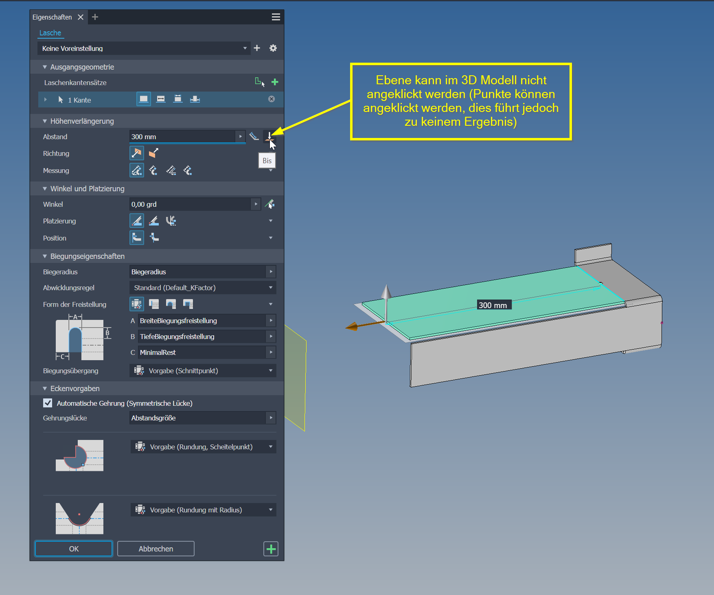Expand the Platzierung row arrow
This screenshot has width=714, height=595.
271,221
